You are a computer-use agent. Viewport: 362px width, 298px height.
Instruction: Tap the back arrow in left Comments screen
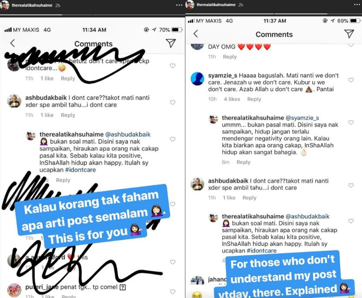pos(13,43)
